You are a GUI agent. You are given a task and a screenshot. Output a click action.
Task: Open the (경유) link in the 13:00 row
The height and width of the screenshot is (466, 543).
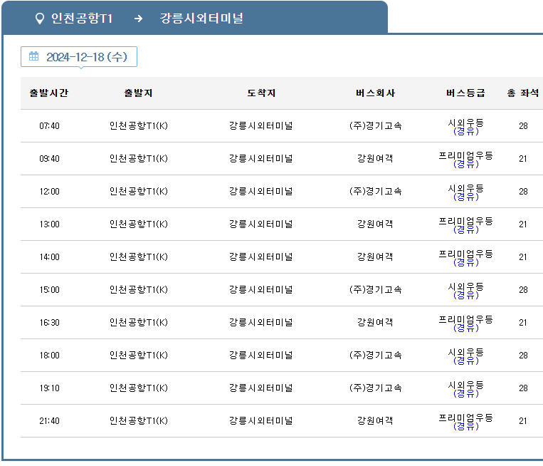[x=465, y=229]
